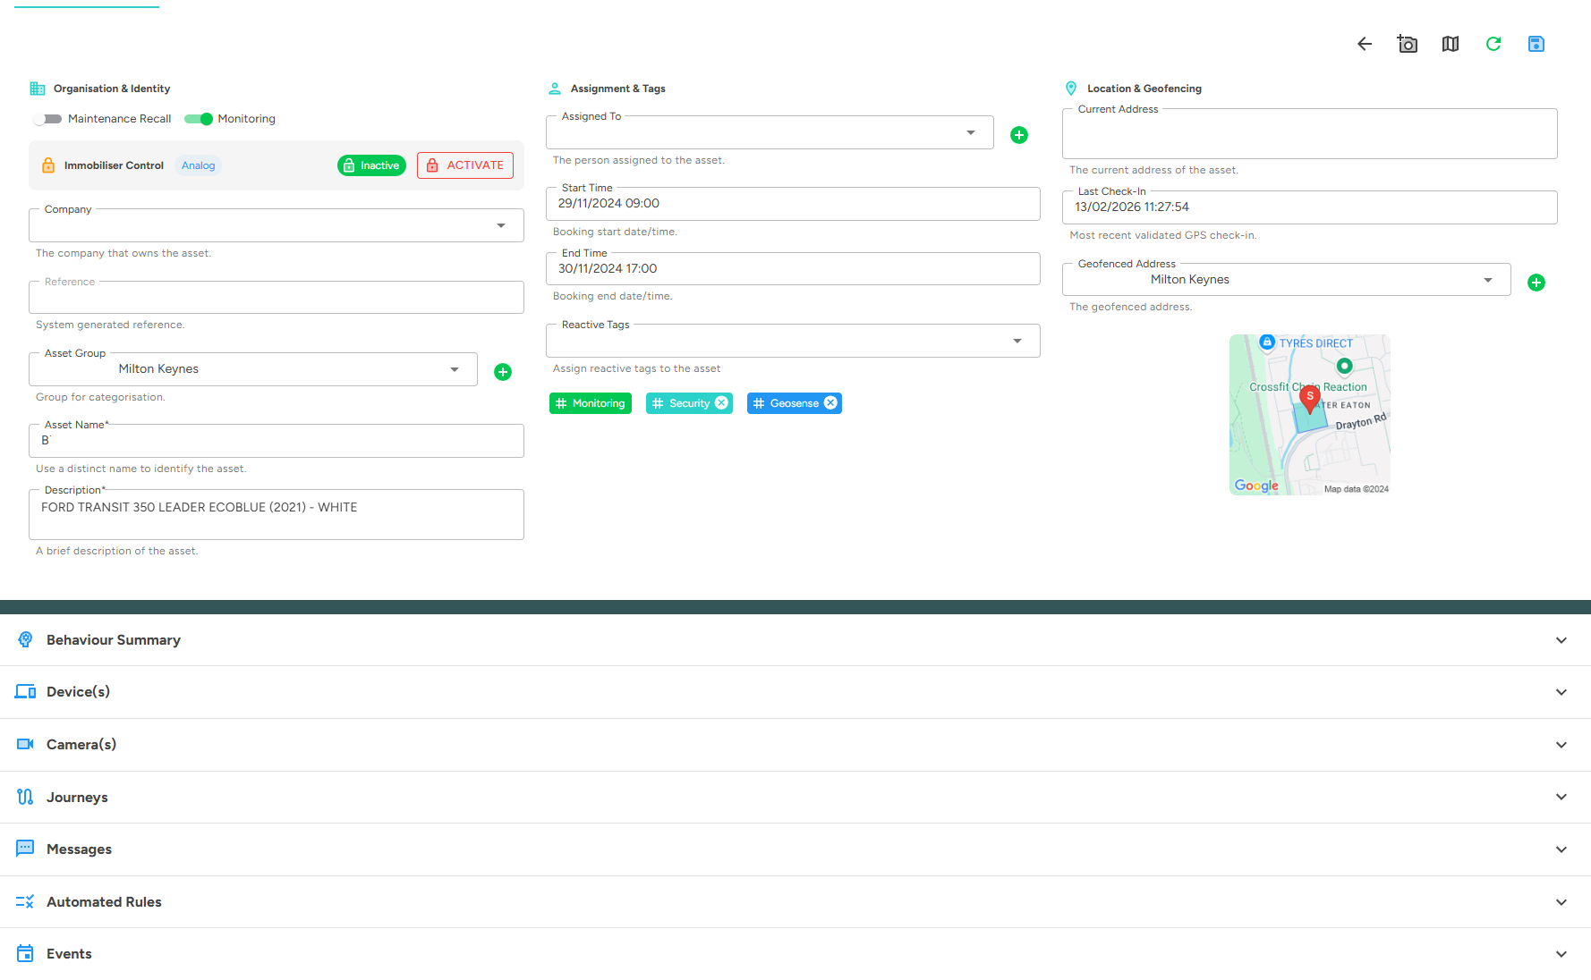
Task: Expand the Messages section chevron
Action: pos(1561,849)
